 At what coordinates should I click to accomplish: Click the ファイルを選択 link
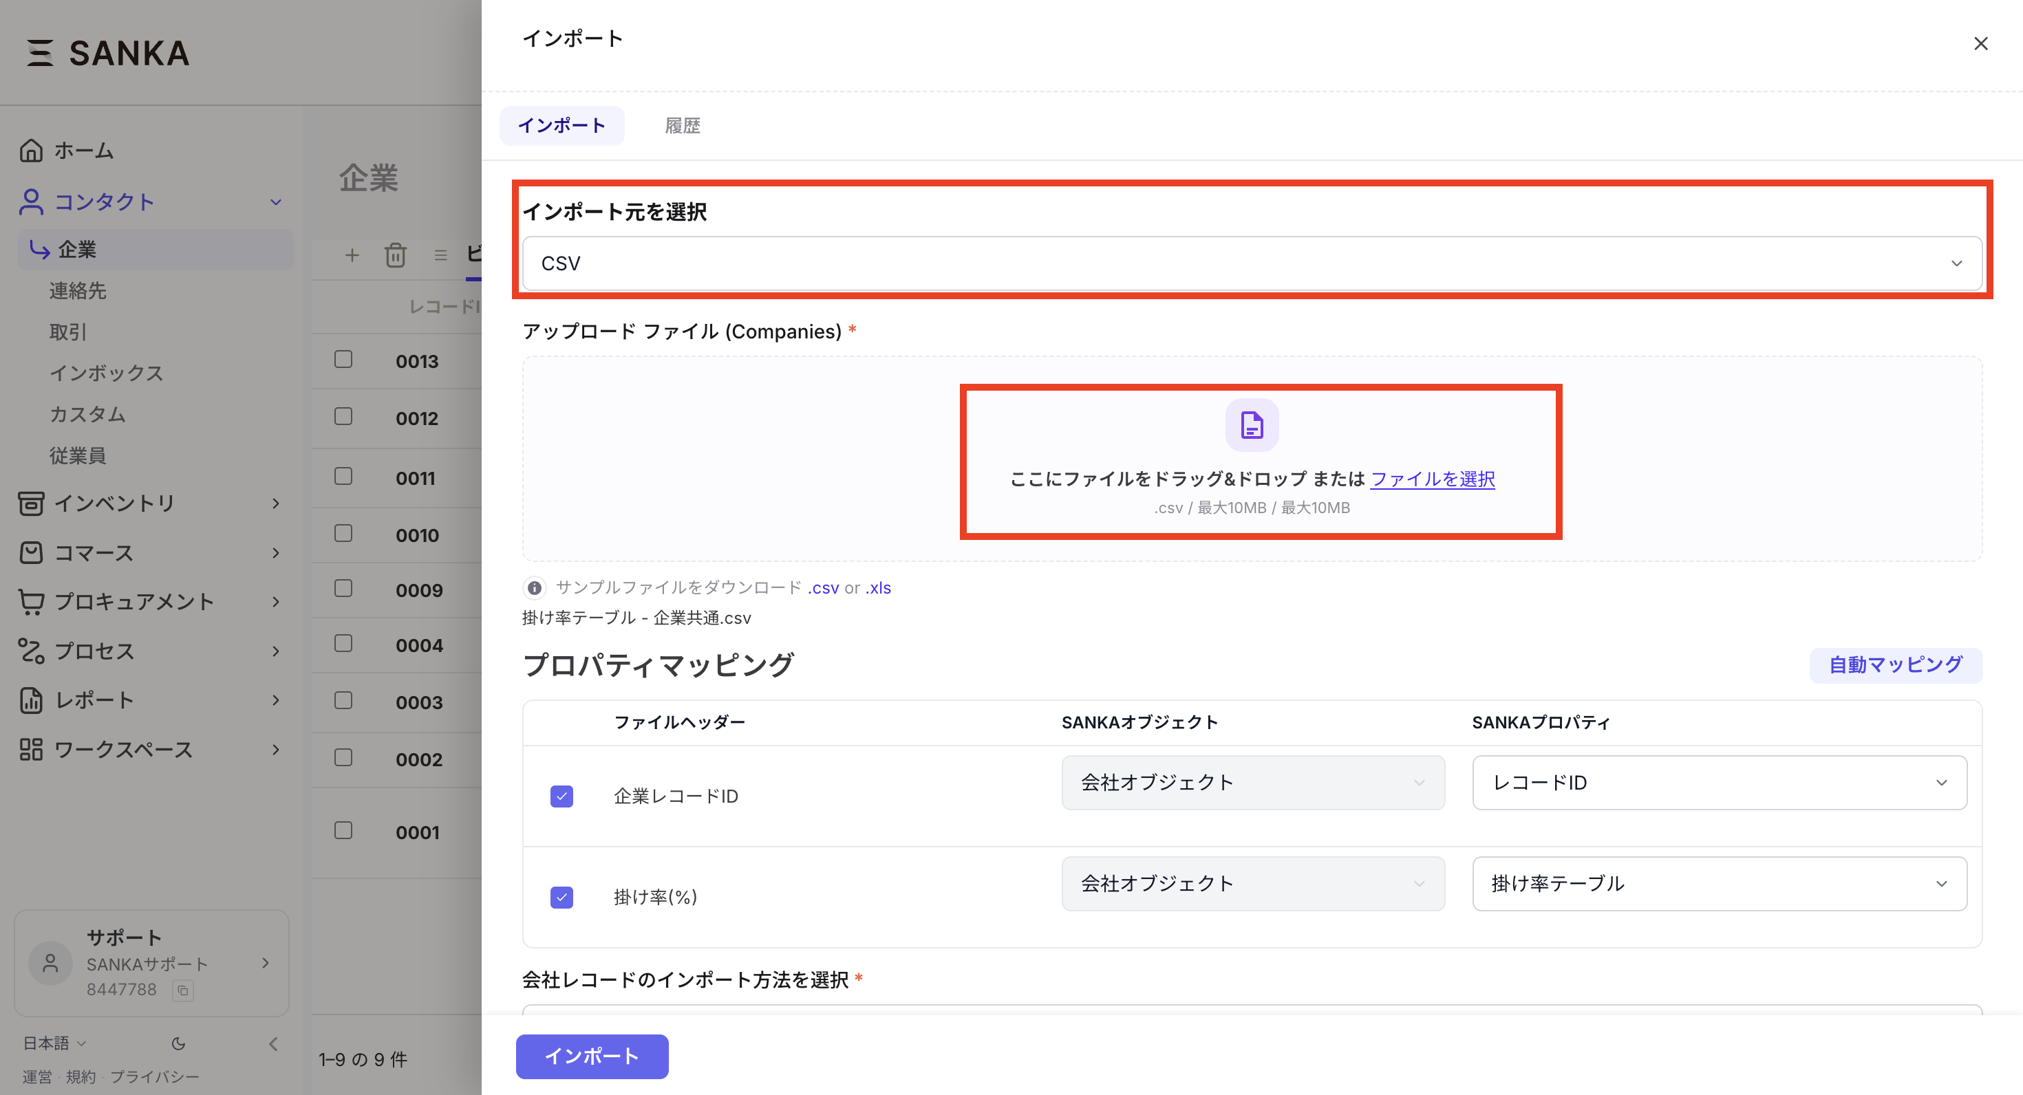pyautogui.click(x=1432, y=479)
